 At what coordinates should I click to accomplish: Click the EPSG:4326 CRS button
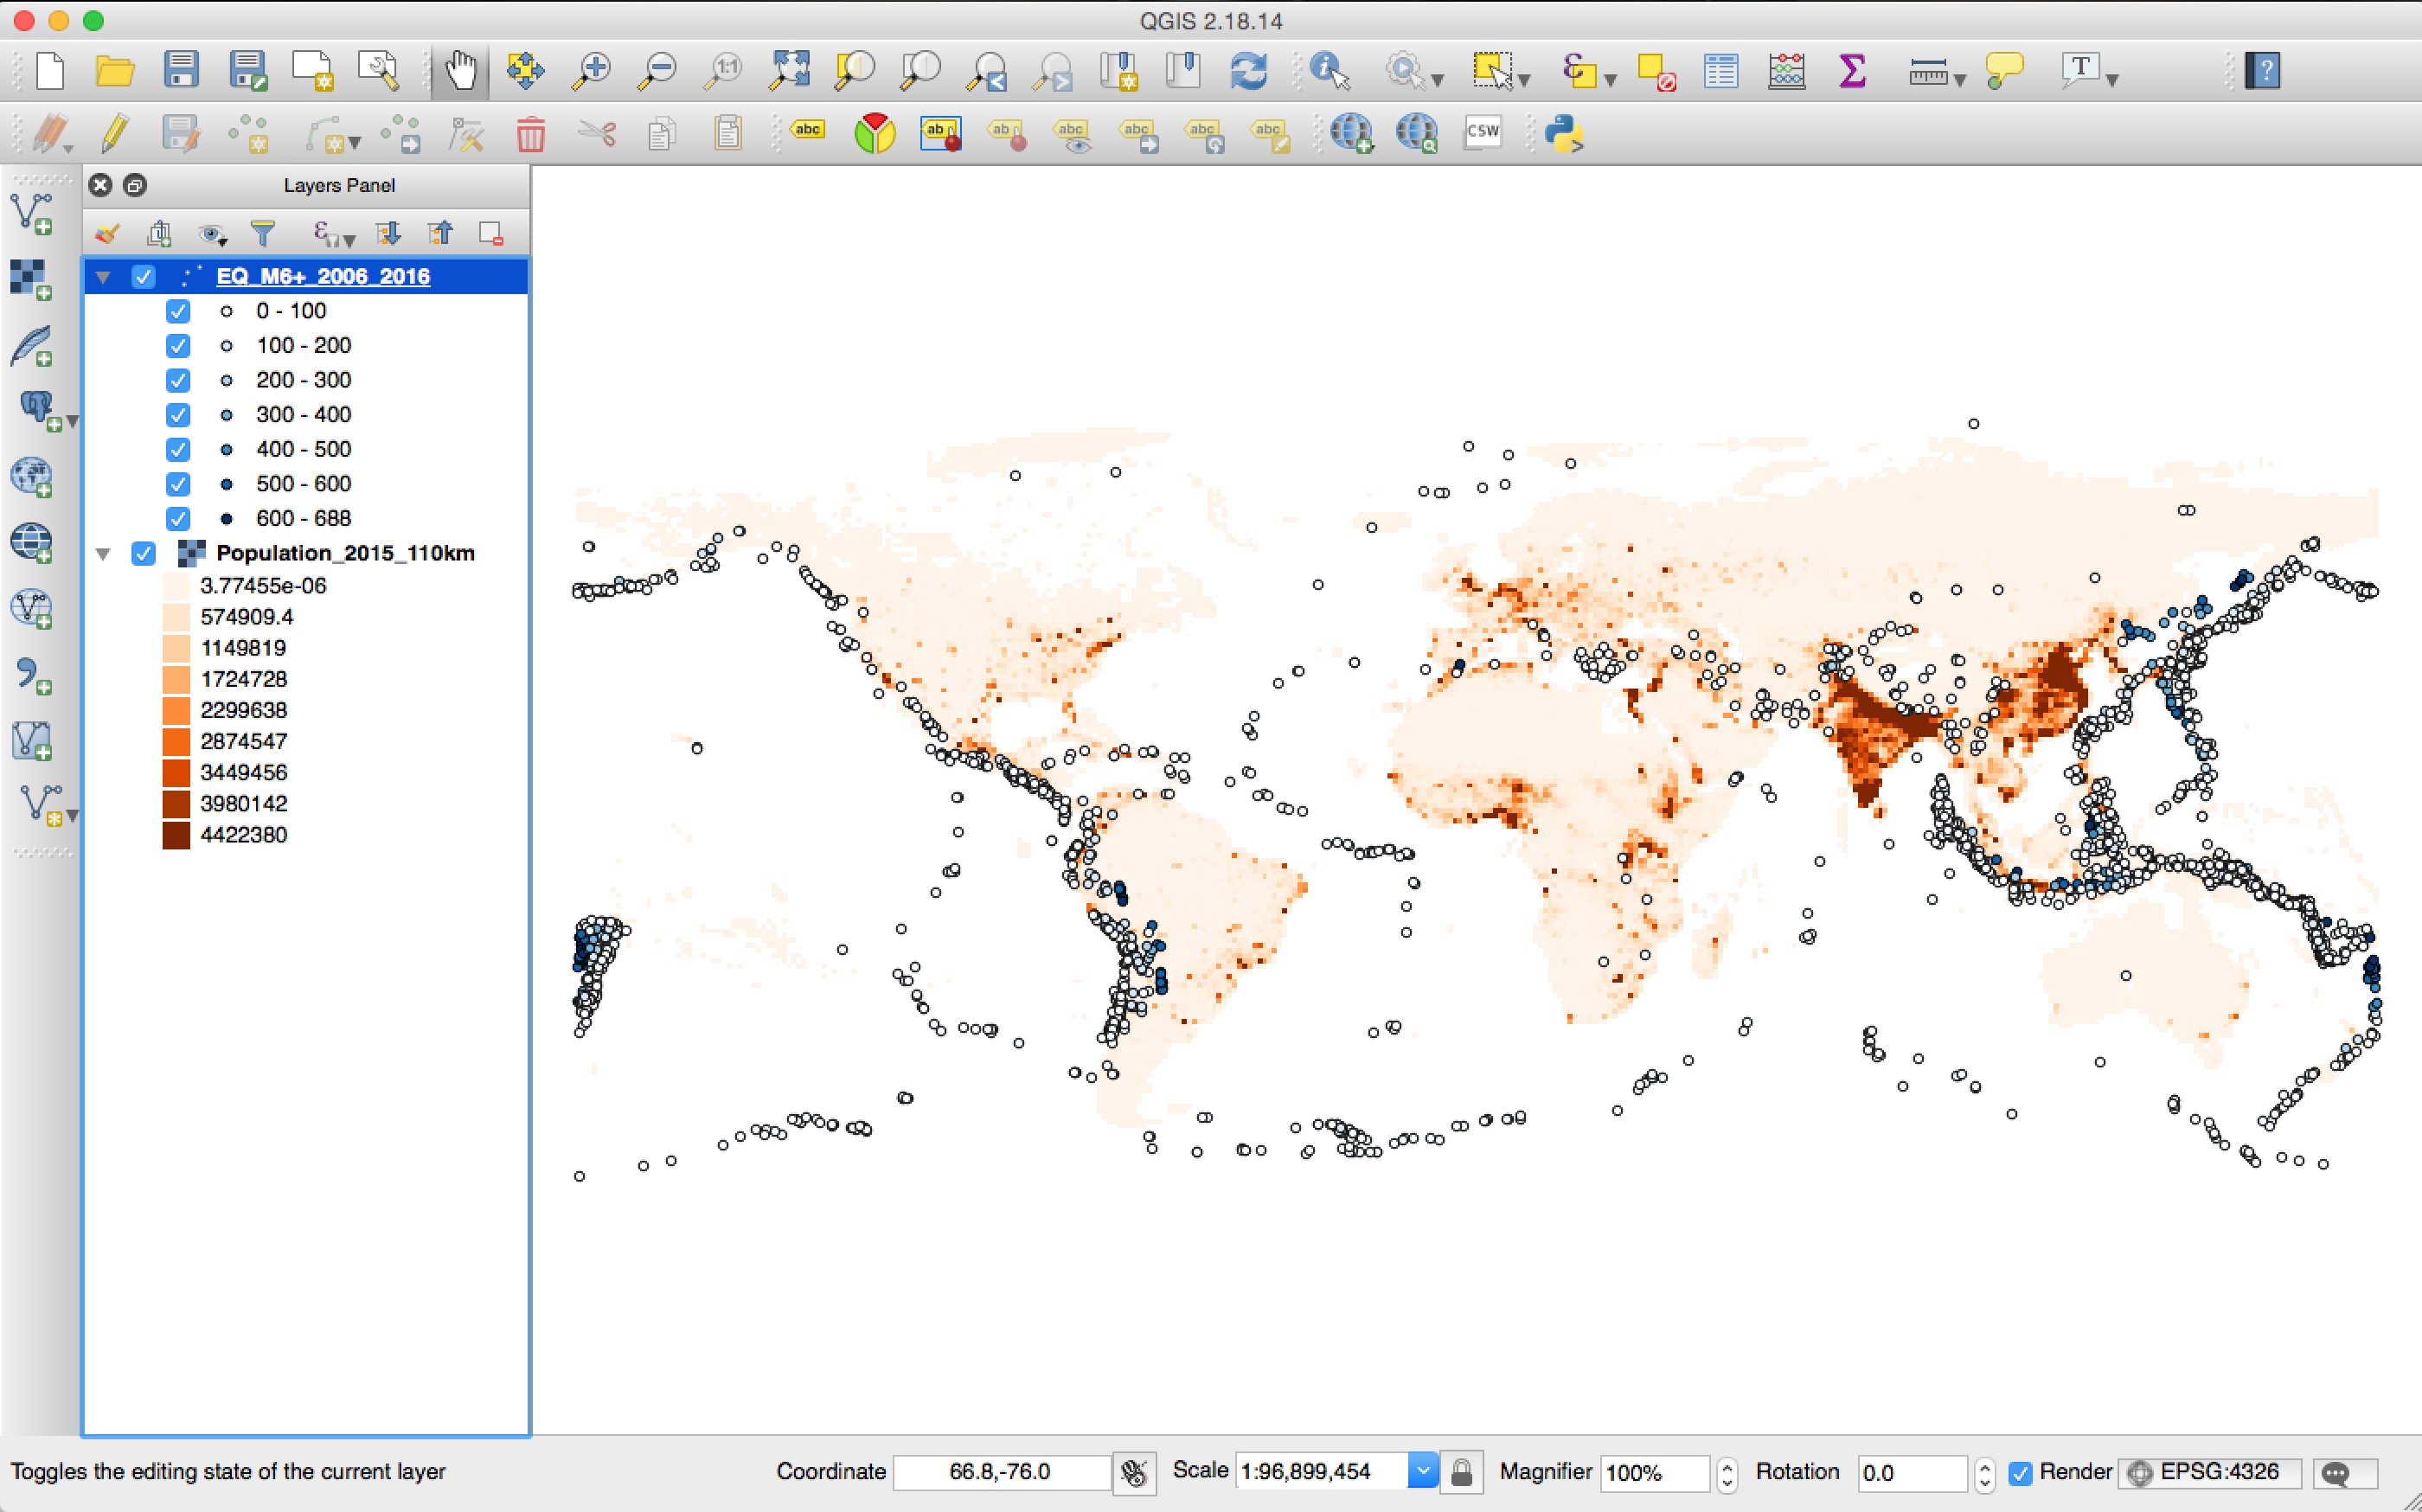(x=2208, y=1473)
